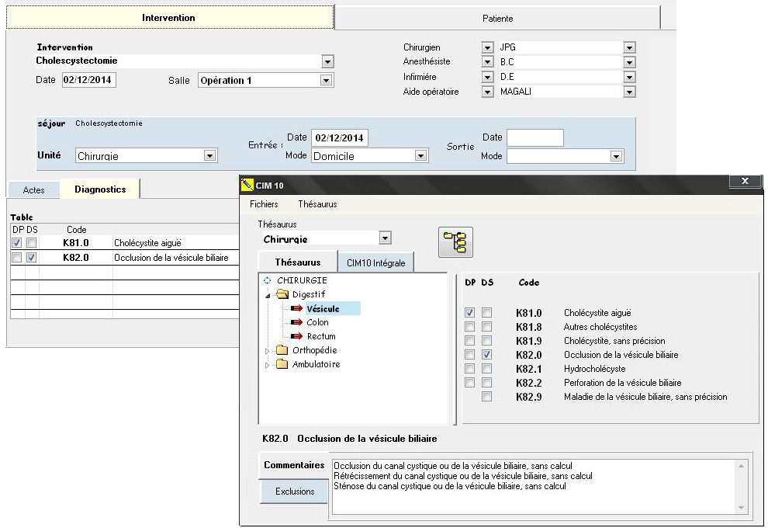768x528 pixels.
Task: Show the Exclusions section
Action: click(x=294, y=492)
